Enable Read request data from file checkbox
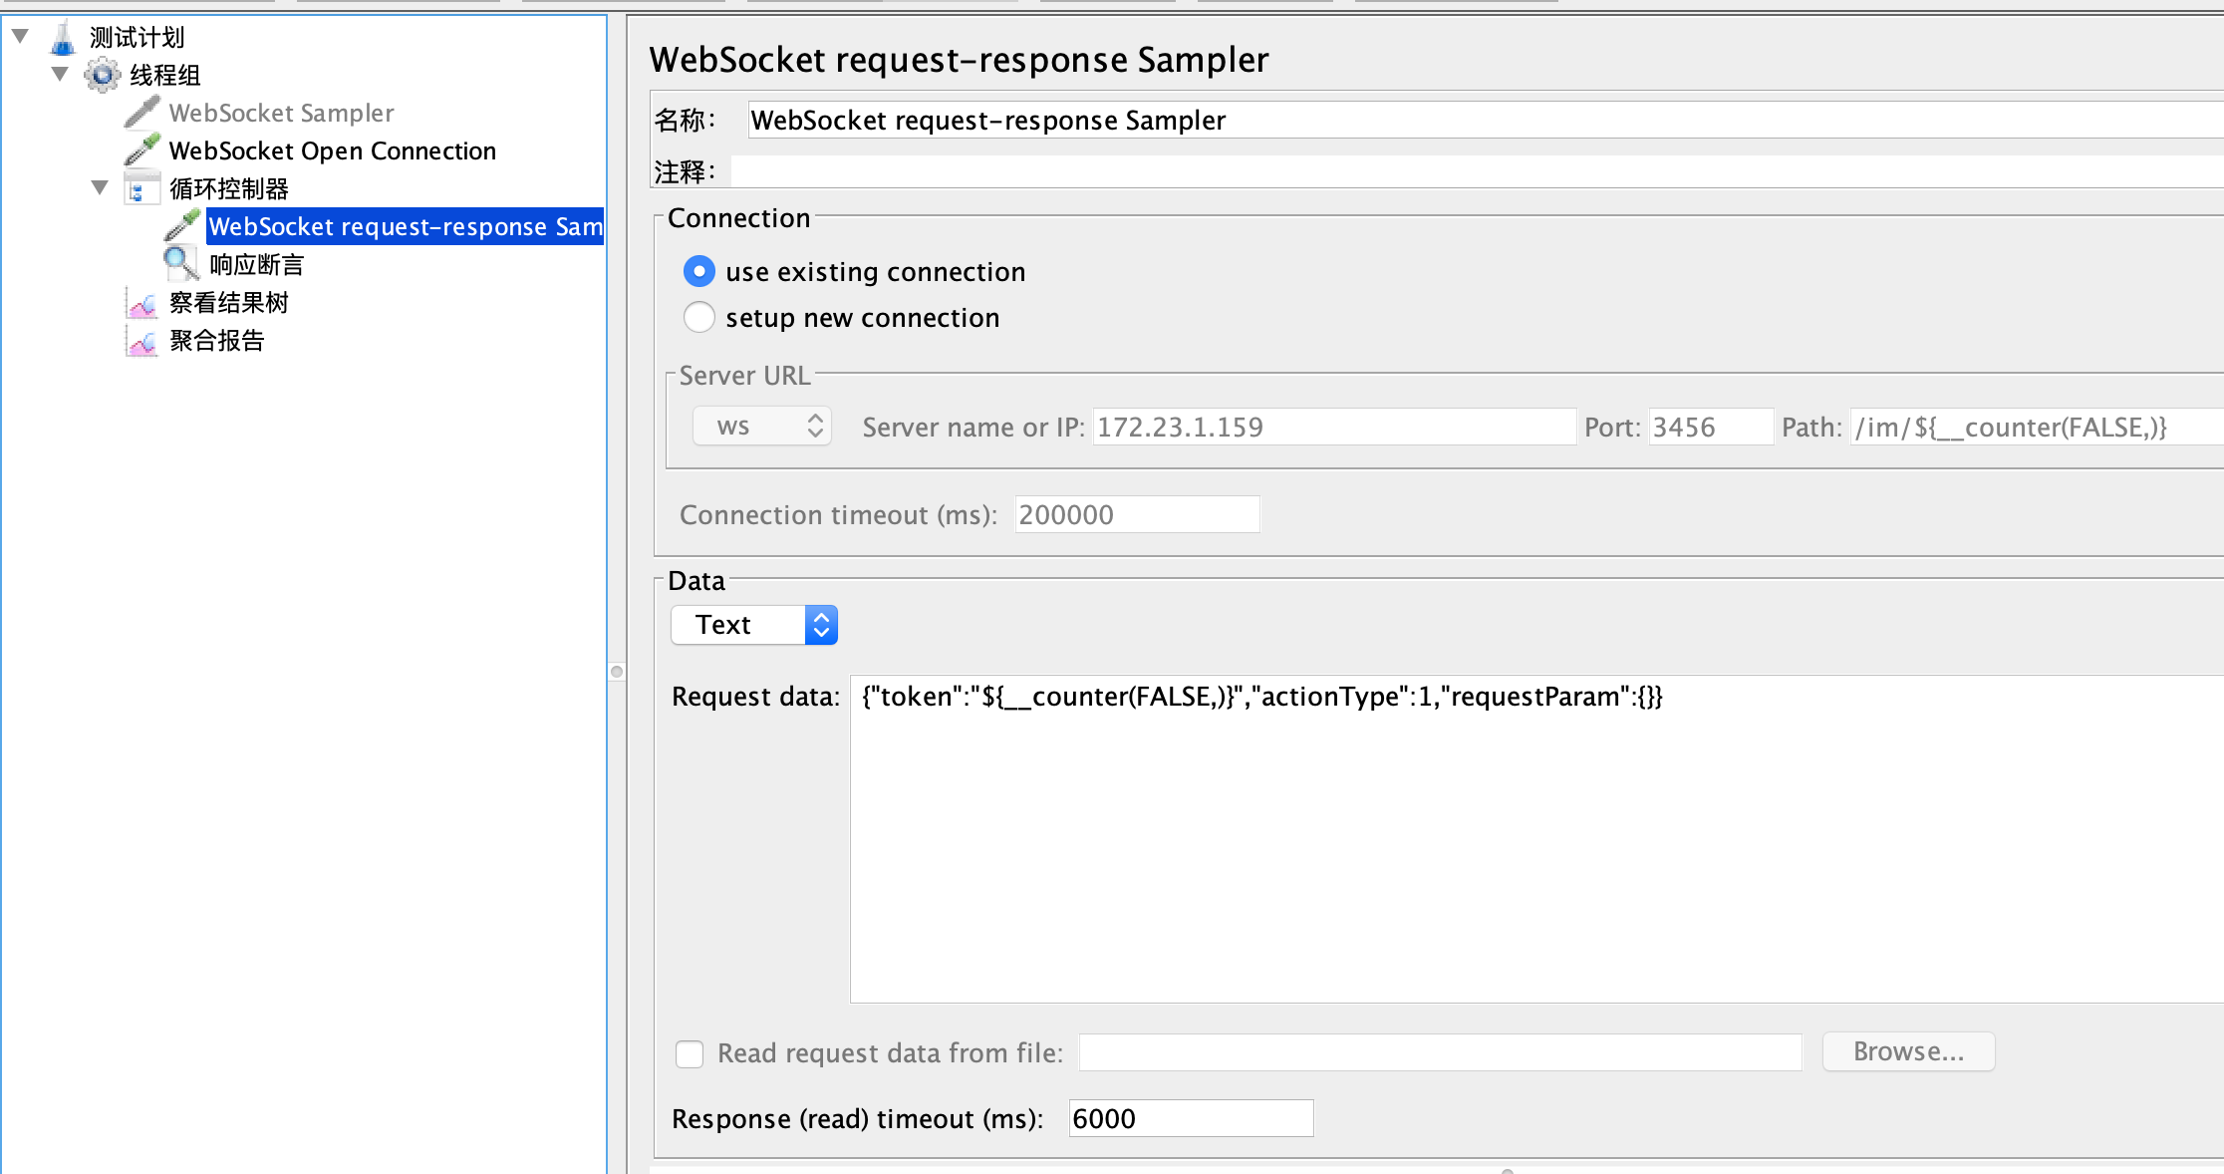 pos(690,1053)
